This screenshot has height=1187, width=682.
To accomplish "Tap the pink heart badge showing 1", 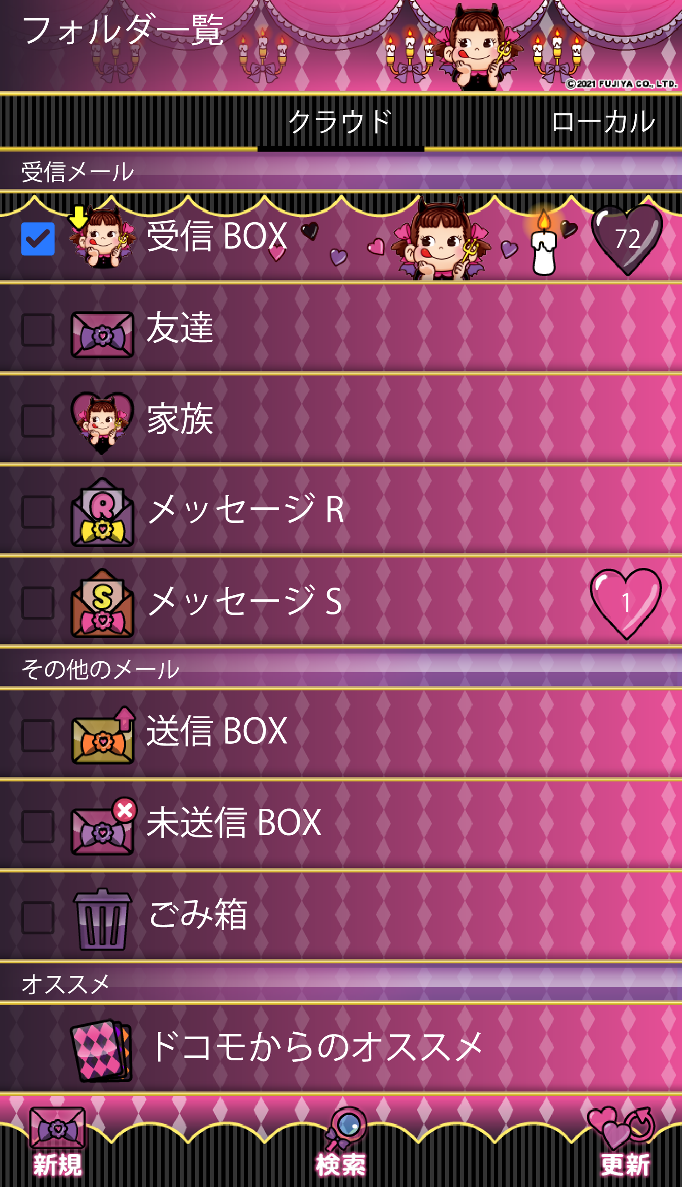I will pos(626,604).
